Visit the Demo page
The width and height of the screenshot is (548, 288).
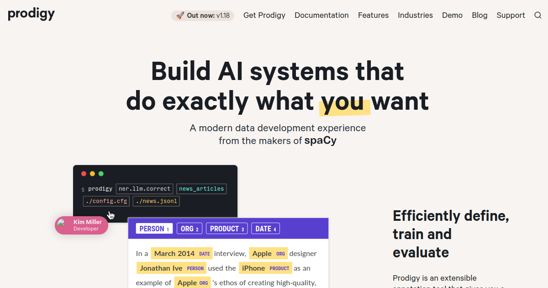[x=452, y=15]
